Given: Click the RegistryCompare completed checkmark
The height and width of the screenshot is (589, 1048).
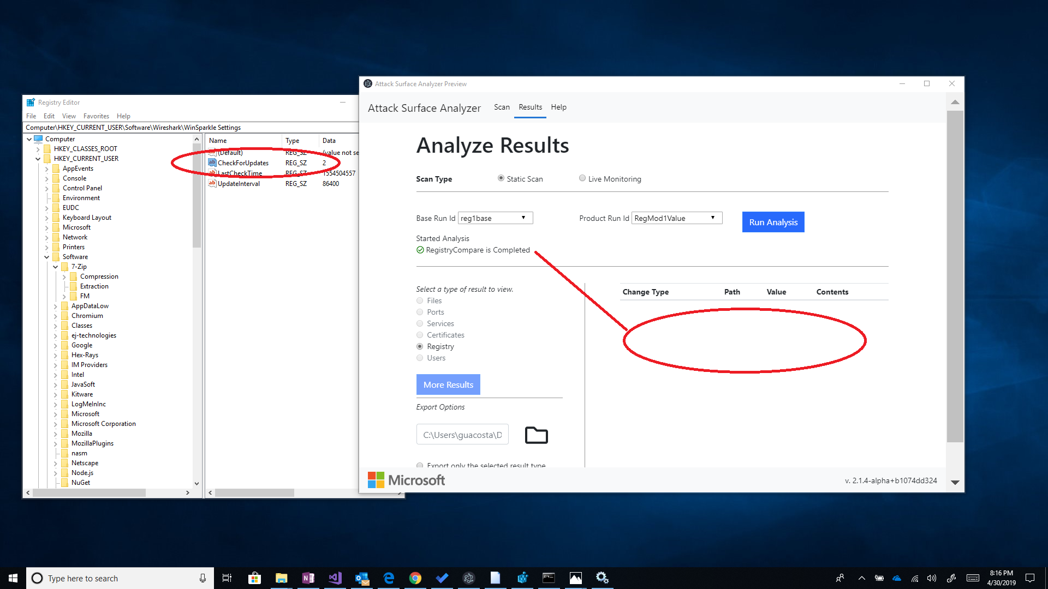Looking at the screenshot, I should (420, 250).
